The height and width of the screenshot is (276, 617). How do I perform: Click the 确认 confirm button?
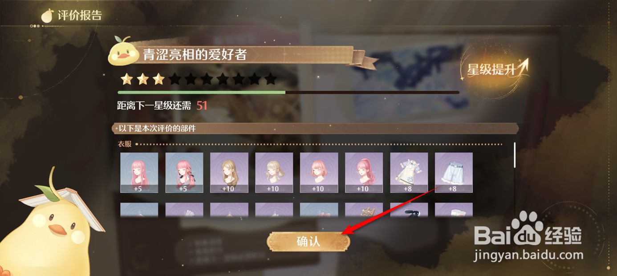pos(308,241)
